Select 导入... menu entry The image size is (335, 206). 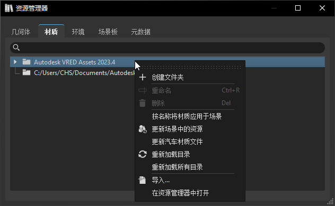(x=190, y=180)
